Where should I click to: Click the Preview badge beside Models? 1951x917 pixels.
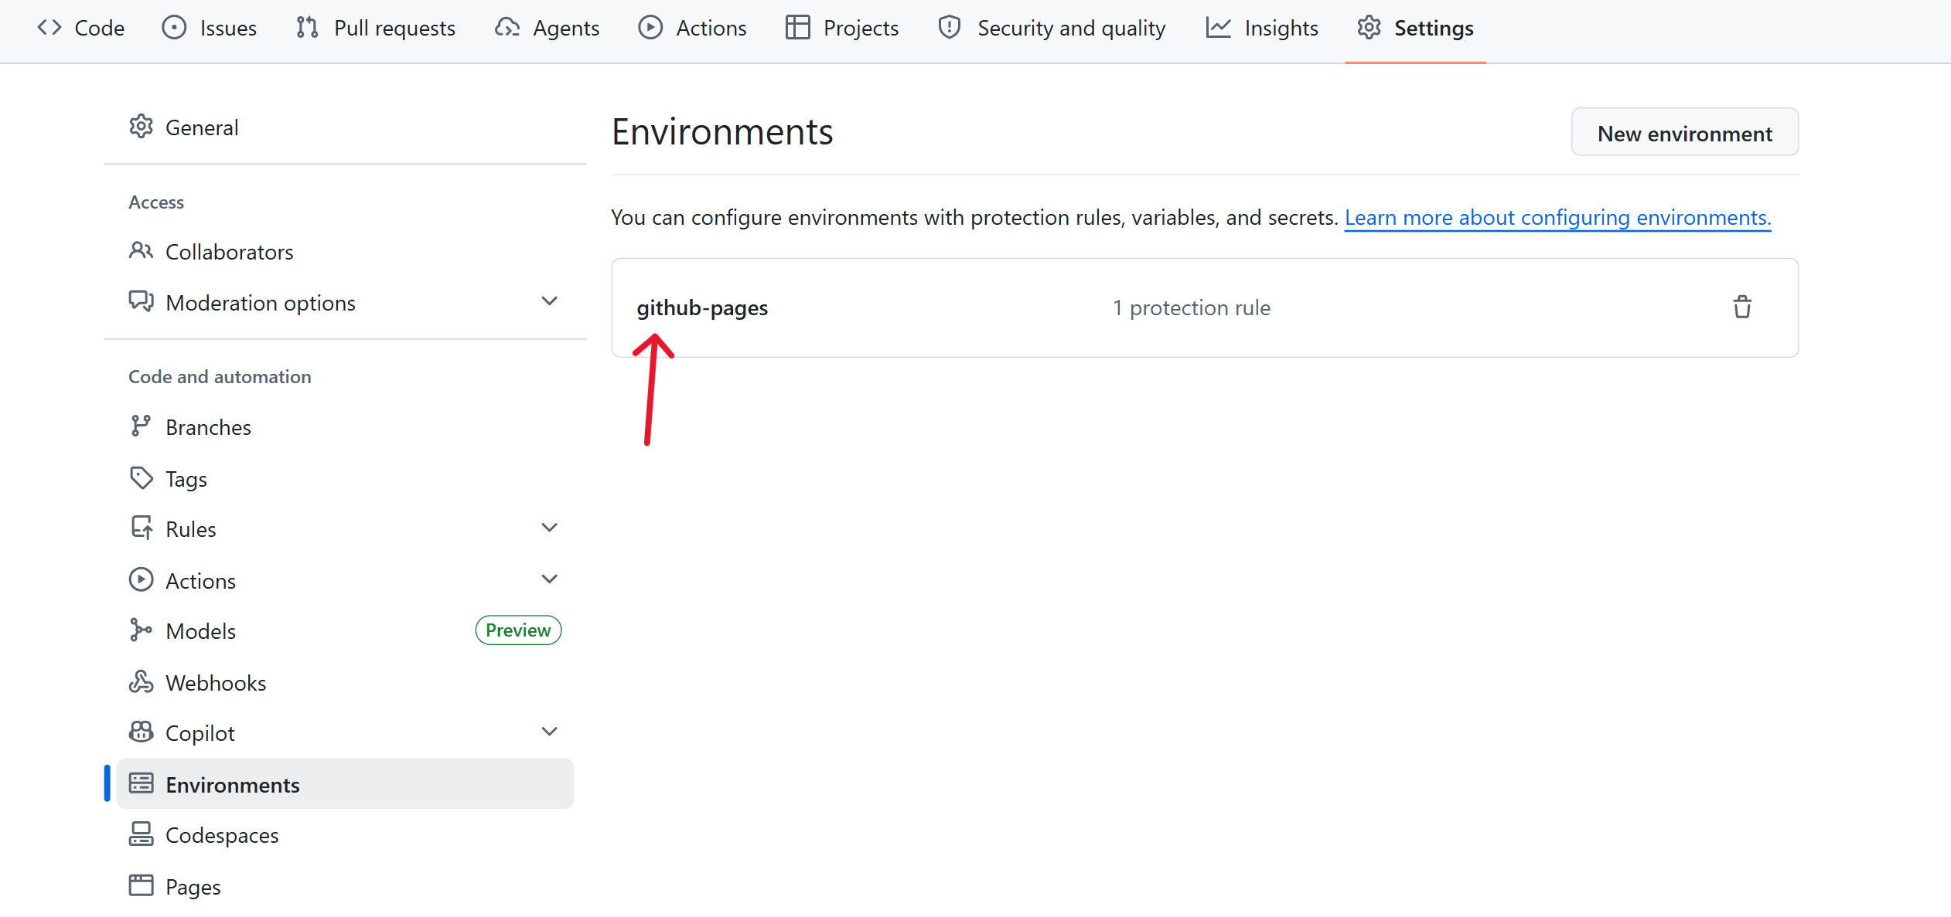coord(518,630)
